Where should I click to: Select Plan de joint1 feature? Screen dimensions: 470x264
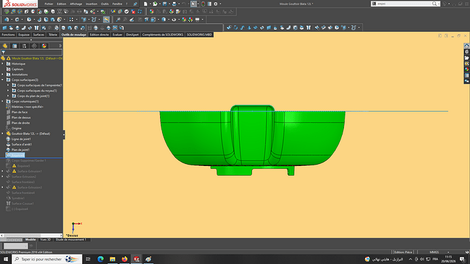20,150
